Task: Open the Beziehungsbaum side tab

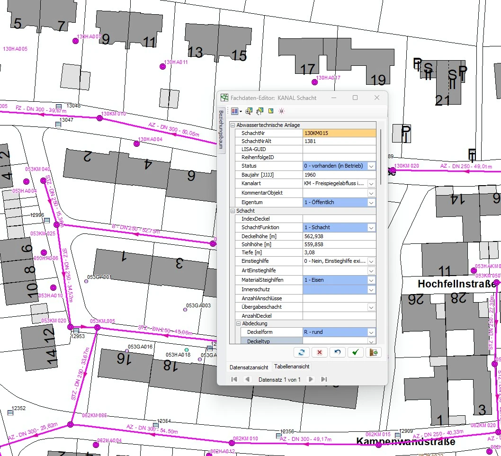Action: pyautogui.click(x=221, y=130)
